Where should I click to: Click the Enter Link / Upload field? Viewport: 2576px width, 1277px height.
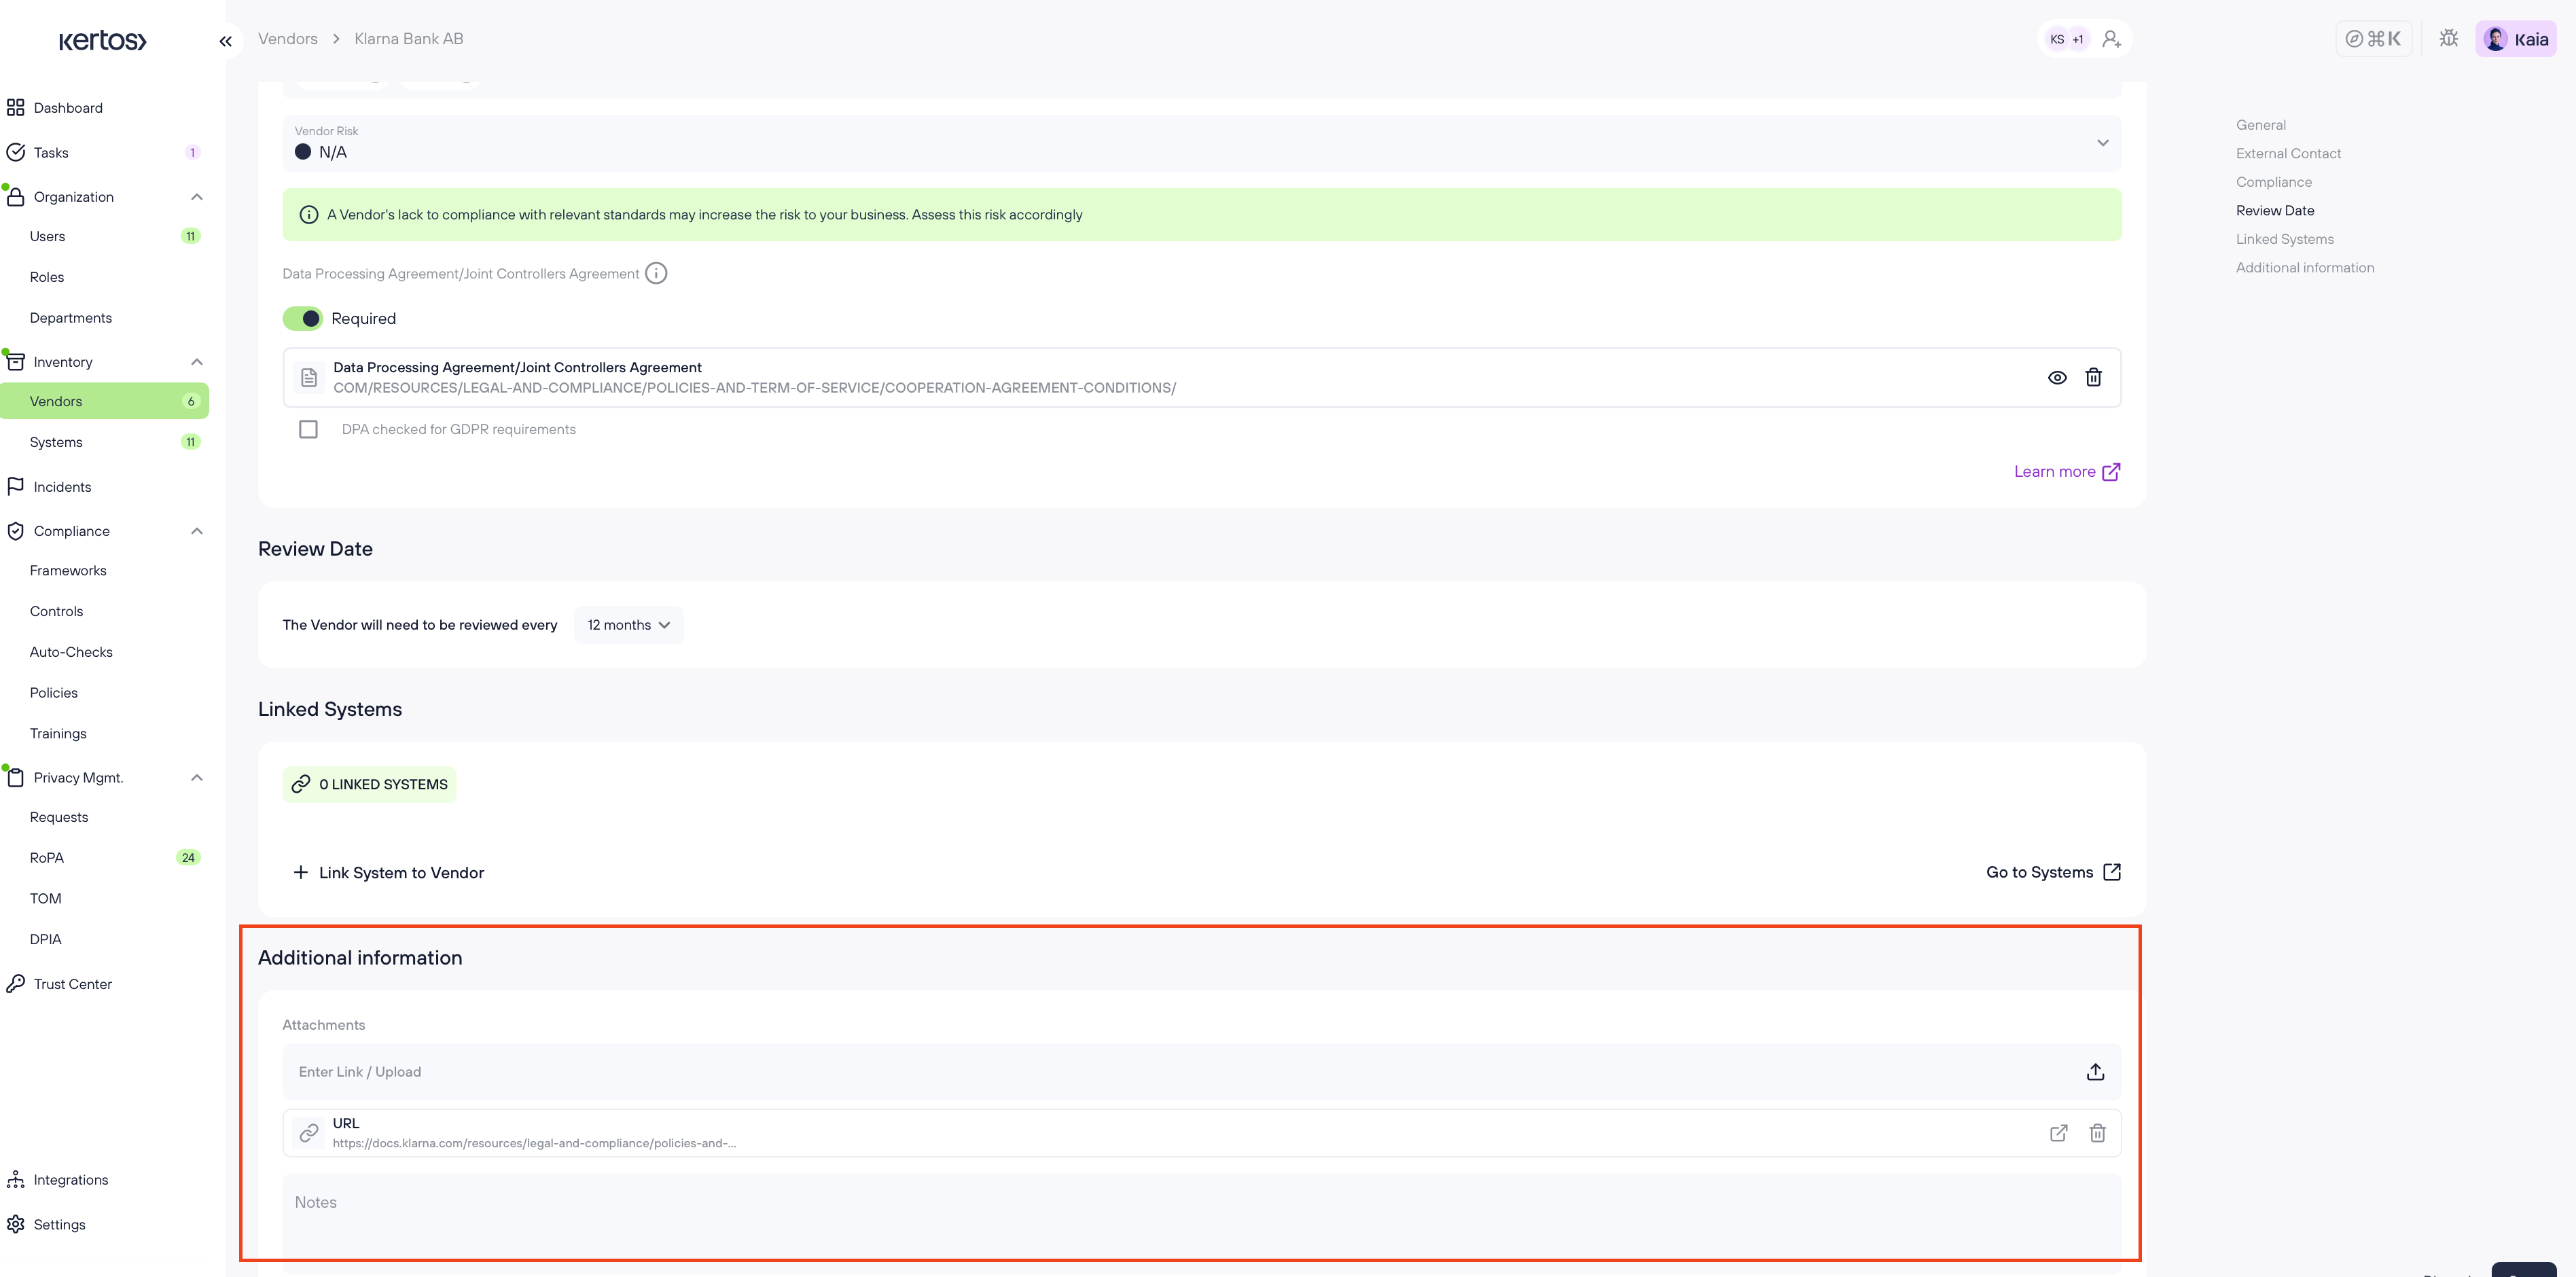[1201, 1072]
